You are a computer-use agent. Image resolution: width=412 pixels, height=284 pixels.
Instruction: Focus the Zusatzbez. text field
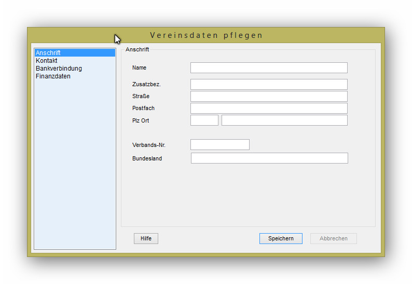268,84
